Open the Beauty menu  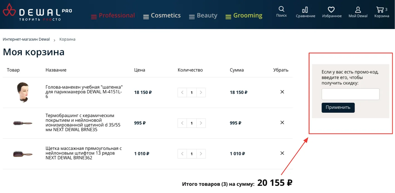[203, 16]
